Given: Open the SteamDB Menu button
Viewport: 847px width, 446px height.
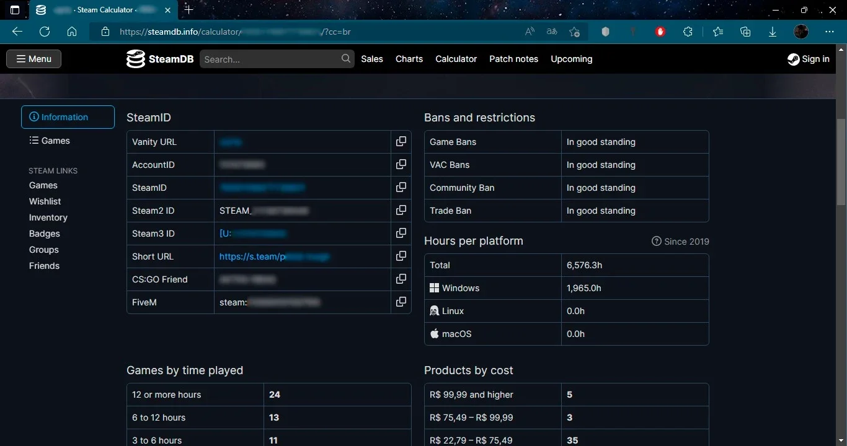Looking at the screenshot, I should (x=34, y=59).
